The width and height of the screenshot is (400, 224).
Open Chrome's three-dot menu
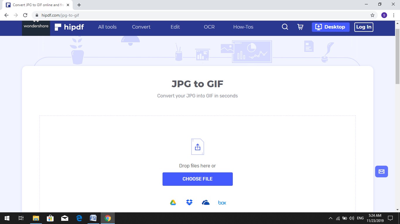click(x=394, y=15)
